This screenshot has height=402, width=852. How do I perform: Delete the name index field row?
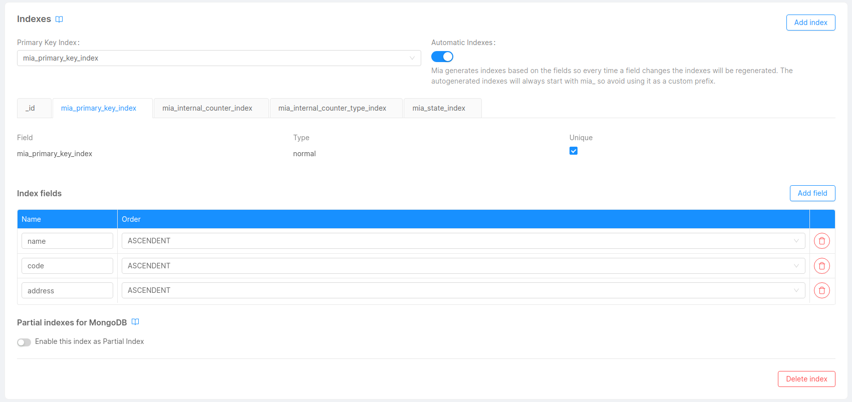[x=821, y=241]
